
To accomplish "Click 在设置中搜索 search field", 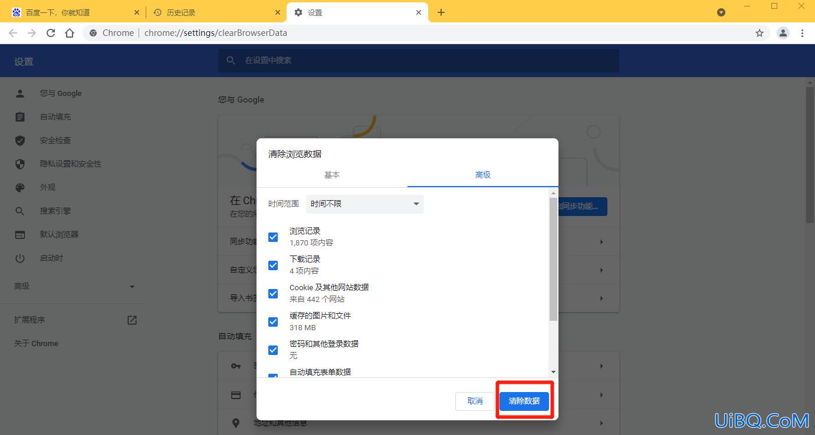I will point(419,60).
